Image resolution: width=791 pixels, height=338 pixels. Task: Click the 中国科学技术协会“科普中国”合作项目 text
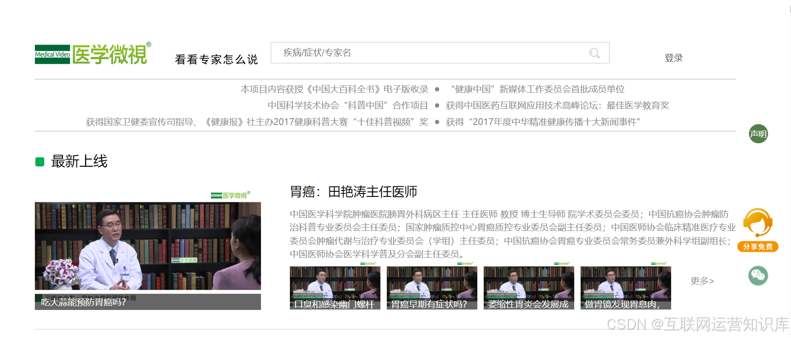coord(348,105)
